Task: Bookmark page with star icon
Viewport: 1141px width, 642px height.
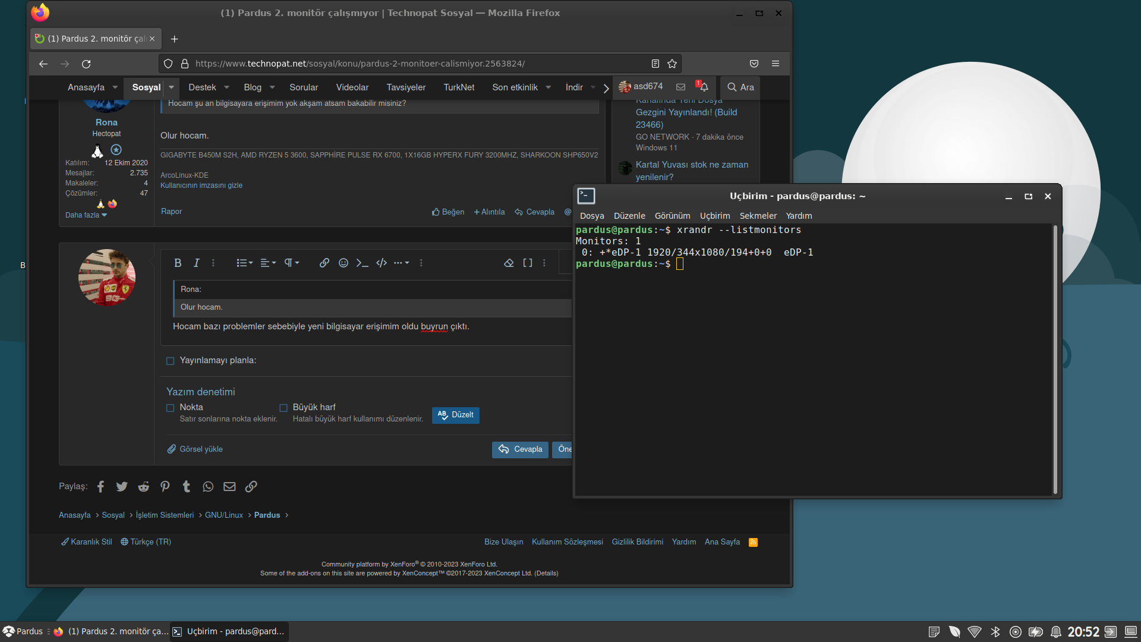Action: pos(672,64)
